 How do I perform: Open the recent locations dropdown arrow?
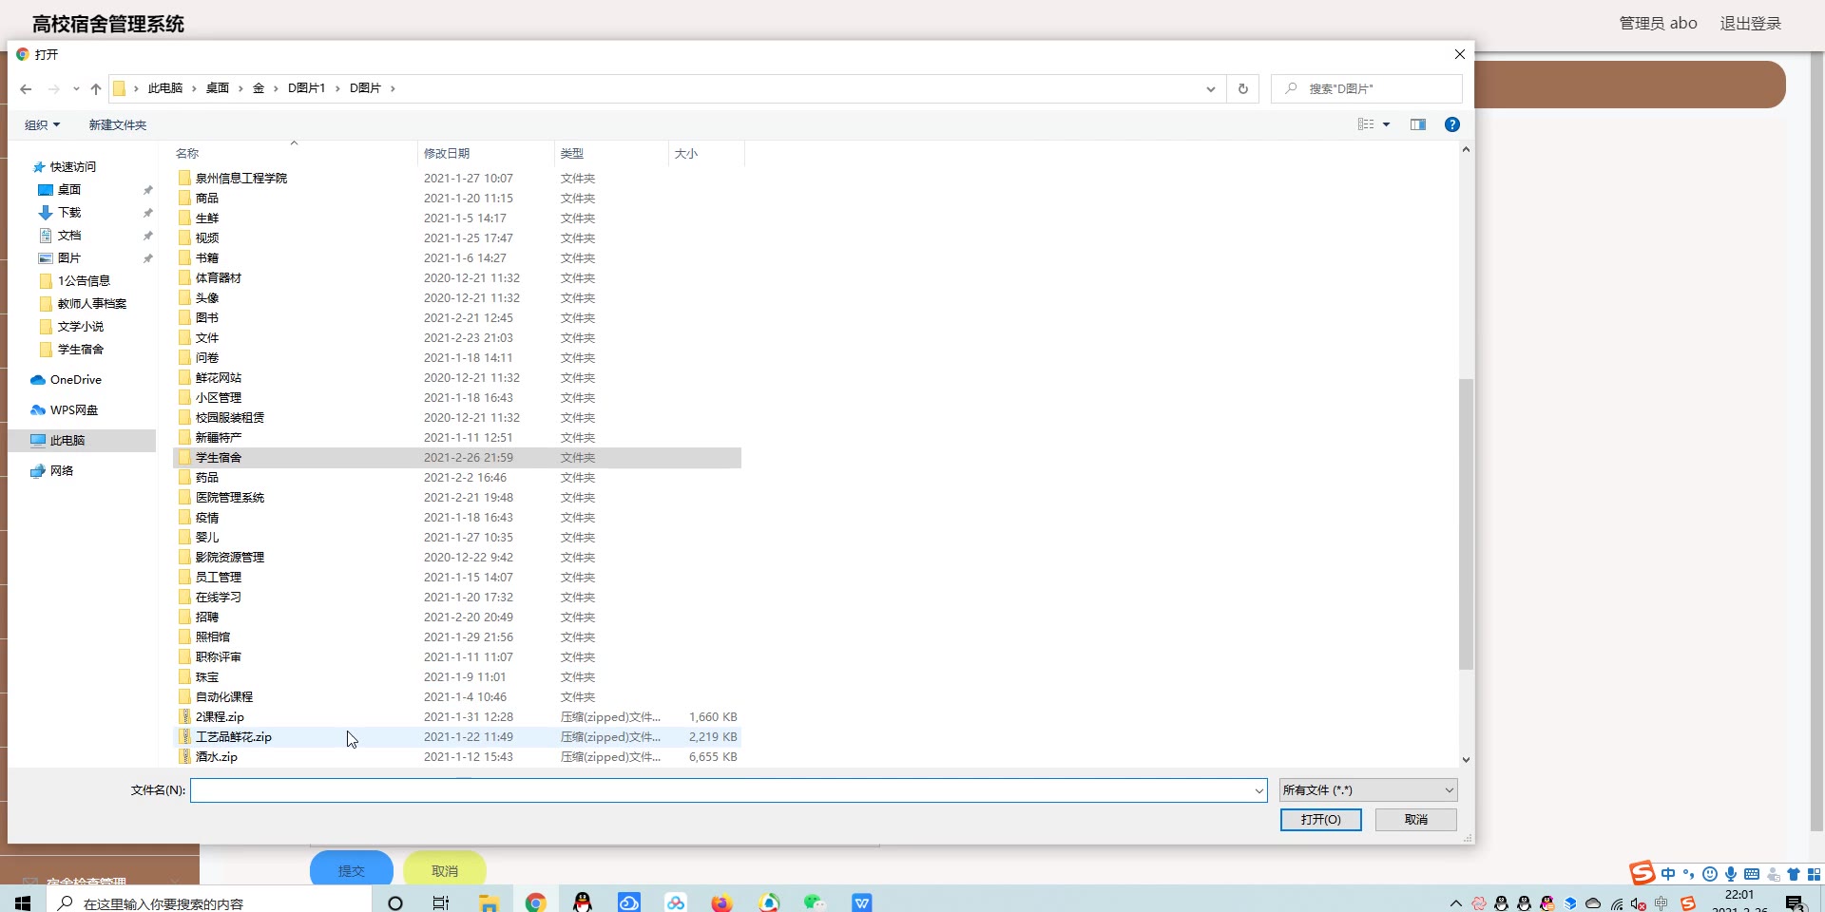[76, 88]
